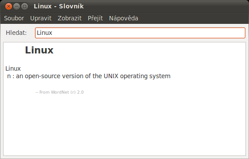249x159 pixels.
Task: Click the word Linux above the definition
Action: [x=13, y=68]
